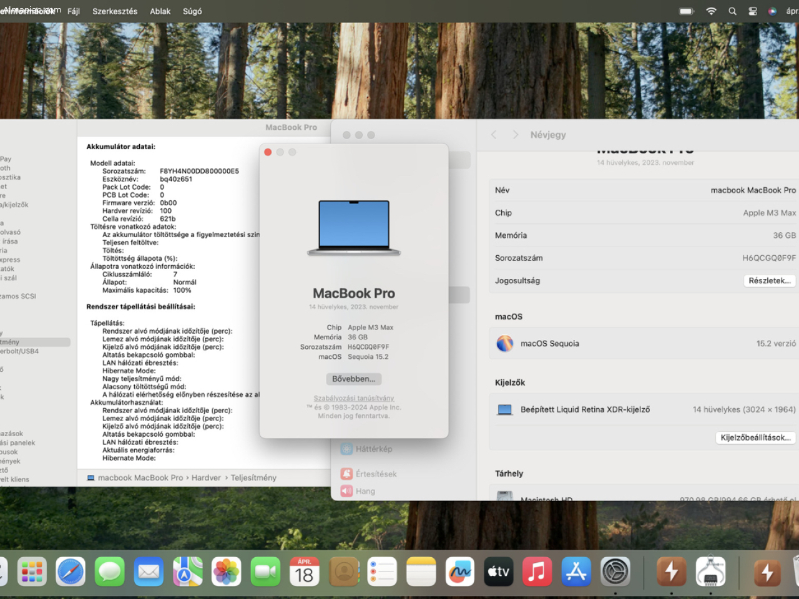Open the Fájl menu
The image size is (799, 599).
74,11
